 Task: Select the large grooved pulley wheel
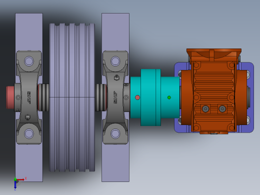72,97
